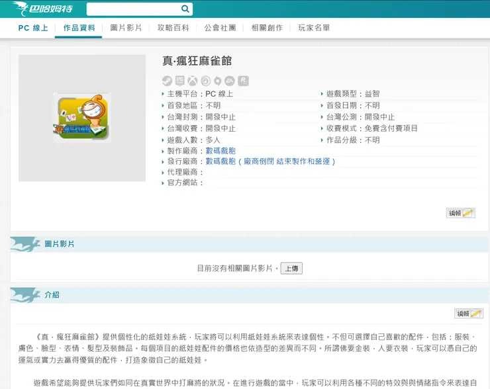
Task: Click the Bahamut site logo
Action: pyautogui.click(x=42, y=9)
